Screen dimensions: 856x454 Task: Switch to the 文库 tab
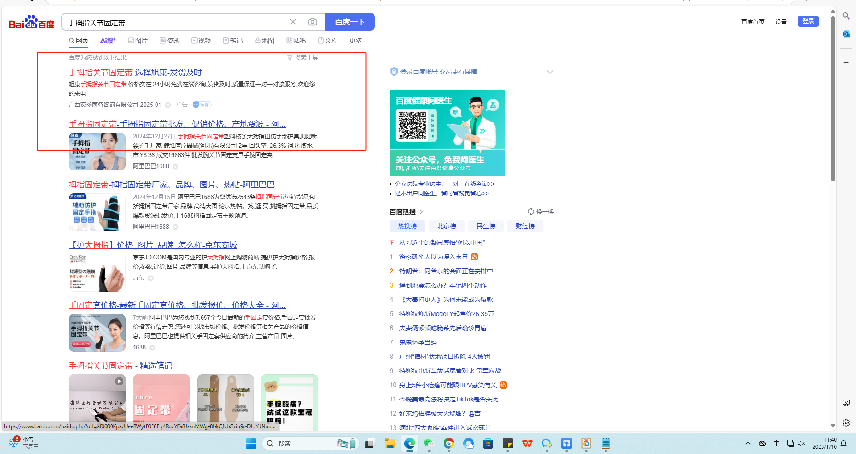click(x=328, y=41)
